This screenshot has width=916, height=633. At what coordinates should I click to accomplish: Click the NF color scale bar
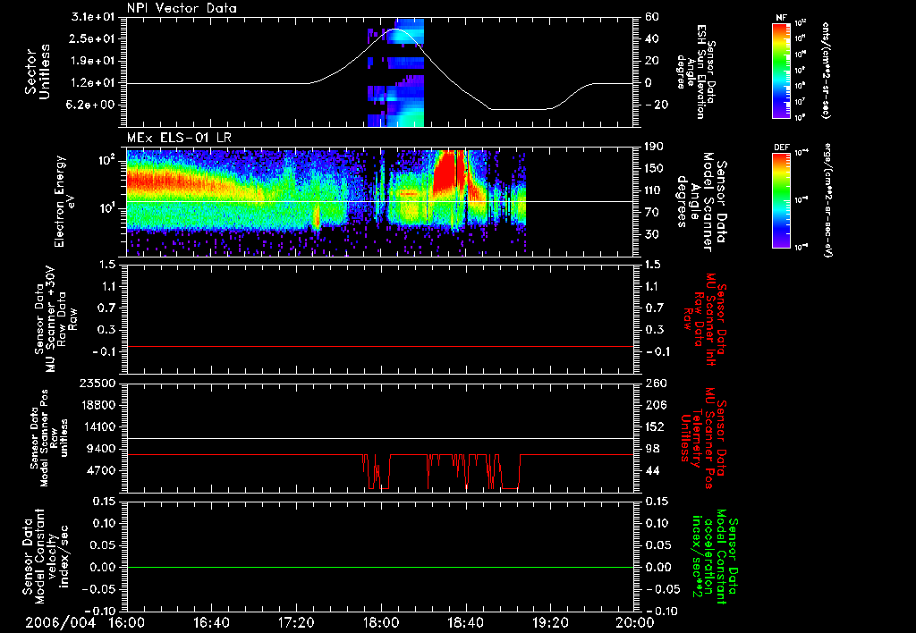point(779,71)
